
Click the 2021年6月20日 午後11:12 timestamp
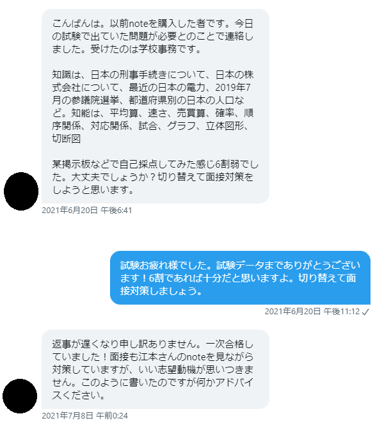point(312,311)
